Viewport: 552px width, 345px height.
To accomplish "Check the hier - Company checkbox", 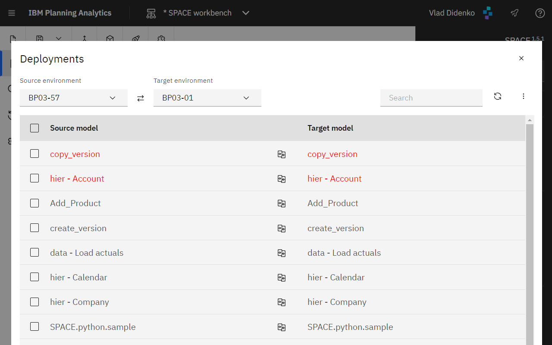I will (34, 302).
